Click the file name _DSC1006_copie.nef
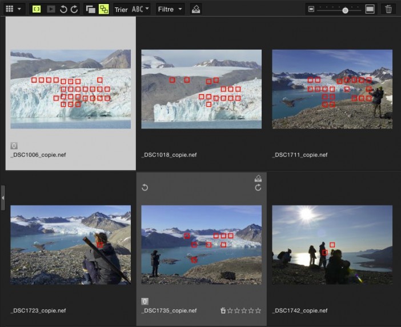Screen dimensions: 401x327 click(38, 155)
